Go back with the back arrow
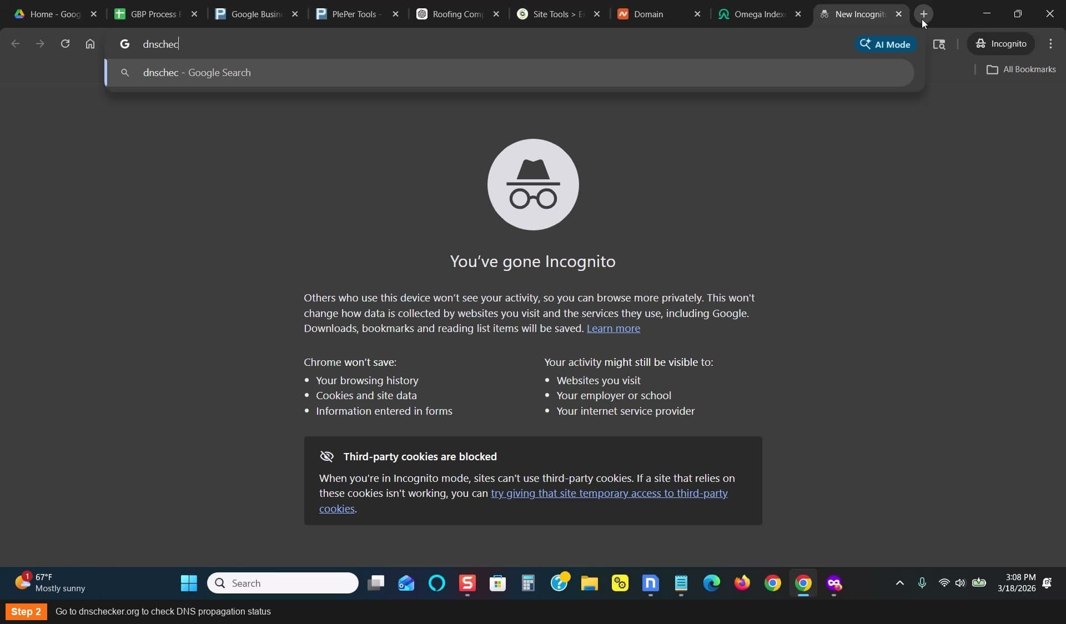1066x624 pixels. pos(16,44)
